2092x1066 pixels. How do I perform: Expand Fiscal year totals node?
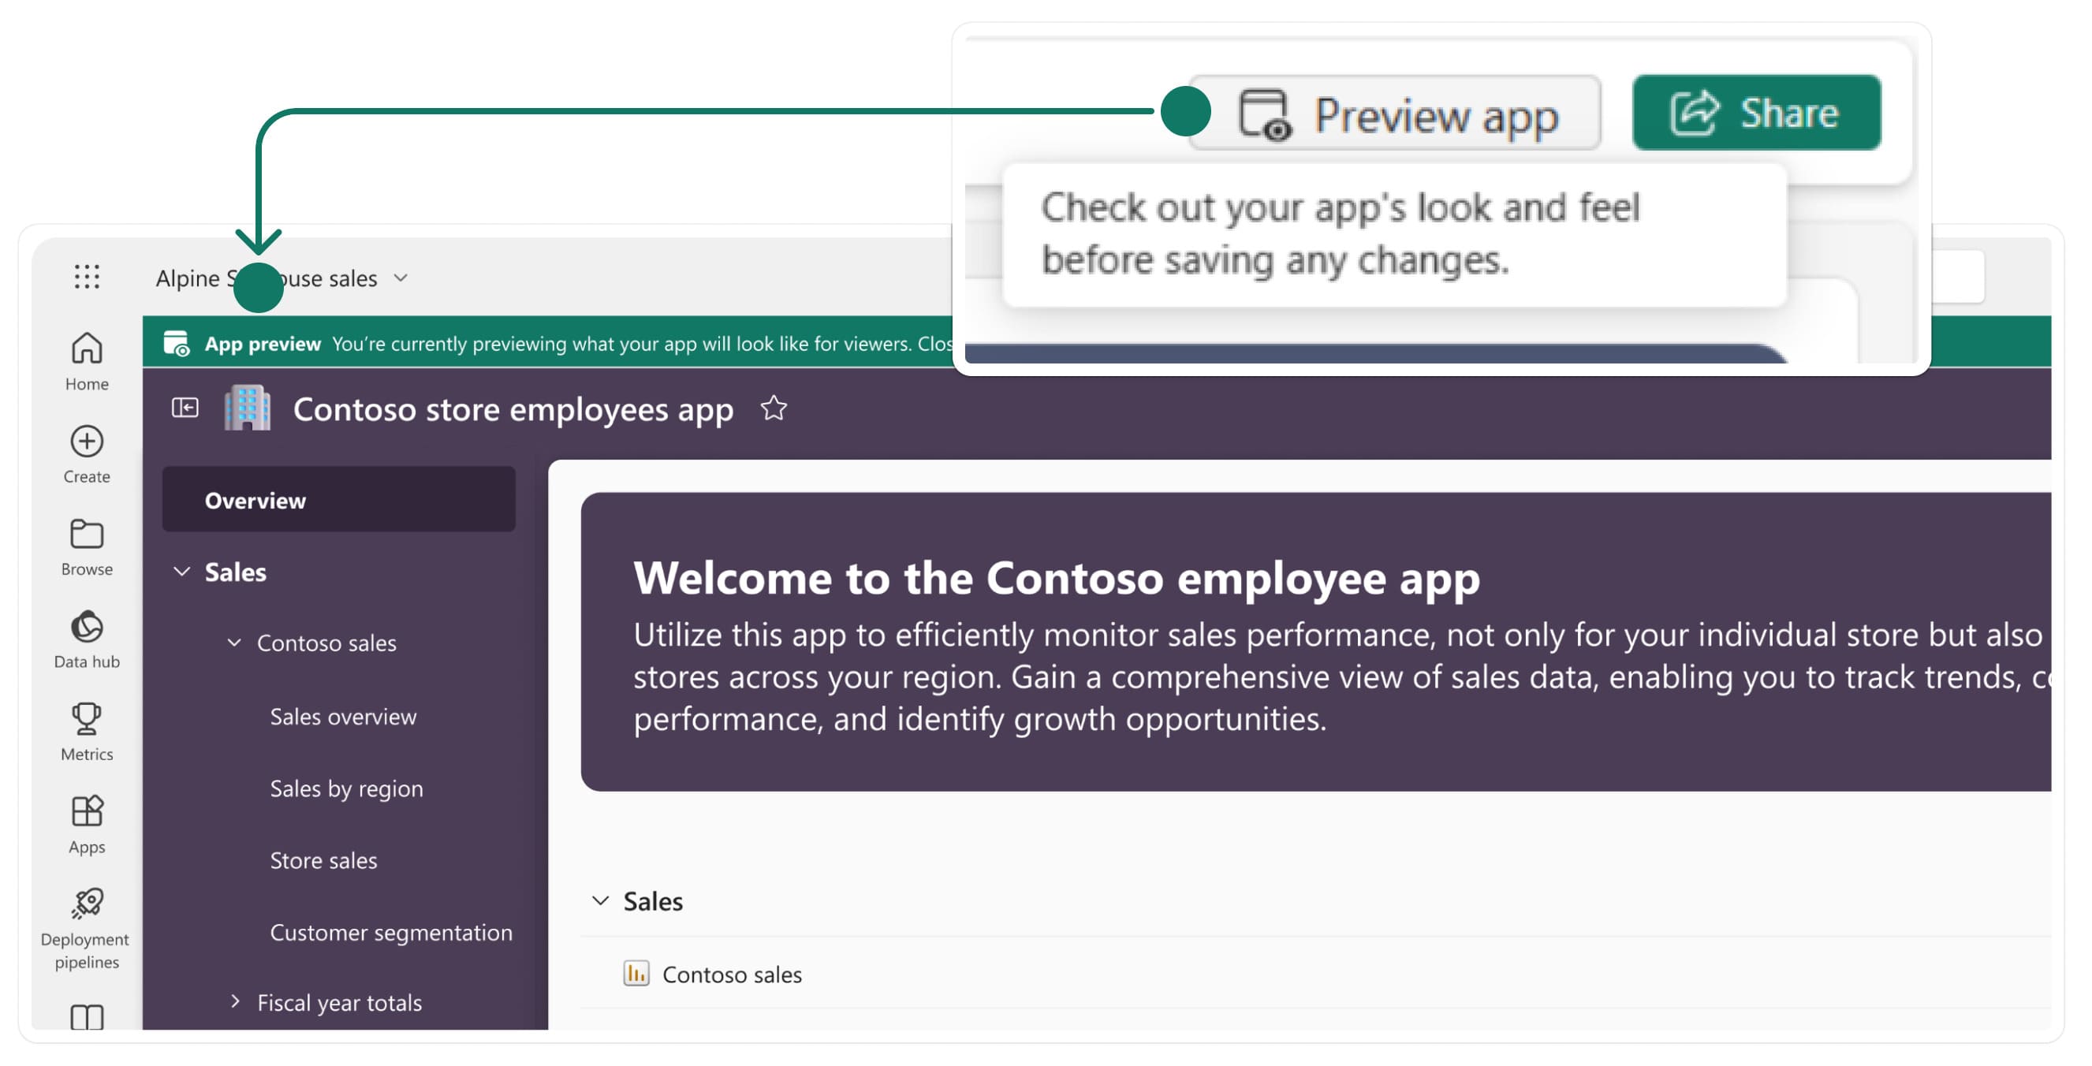(234, 1002)
